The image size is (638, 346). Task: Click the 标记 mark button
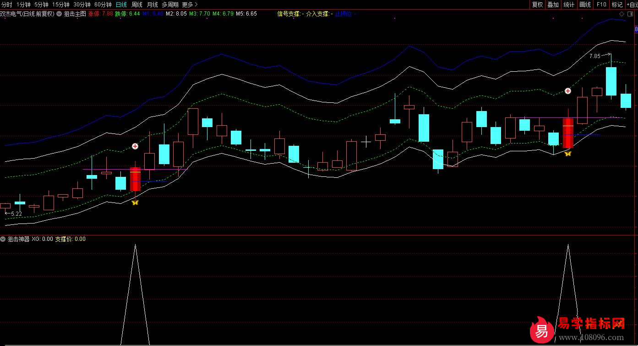[617, 5]
